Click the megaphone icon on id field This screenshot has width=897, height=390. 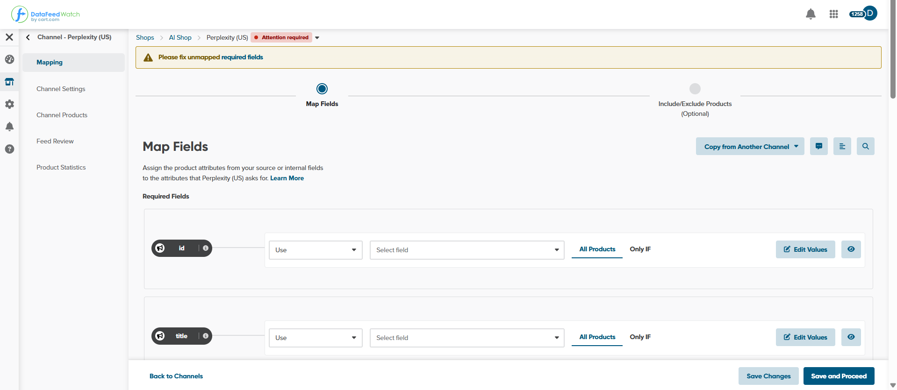(160, 248)
